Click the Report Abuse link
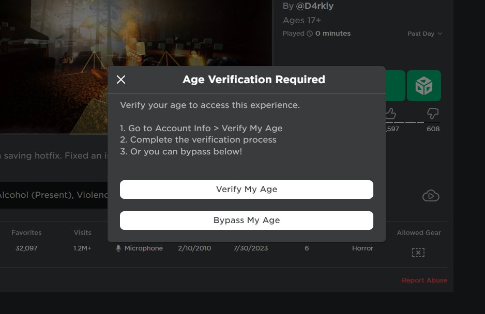Viewport: 485px width, 314px height. (424, 280)
